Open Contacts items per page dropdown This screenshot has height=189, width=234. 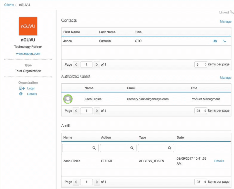click(x=201, y=65)
